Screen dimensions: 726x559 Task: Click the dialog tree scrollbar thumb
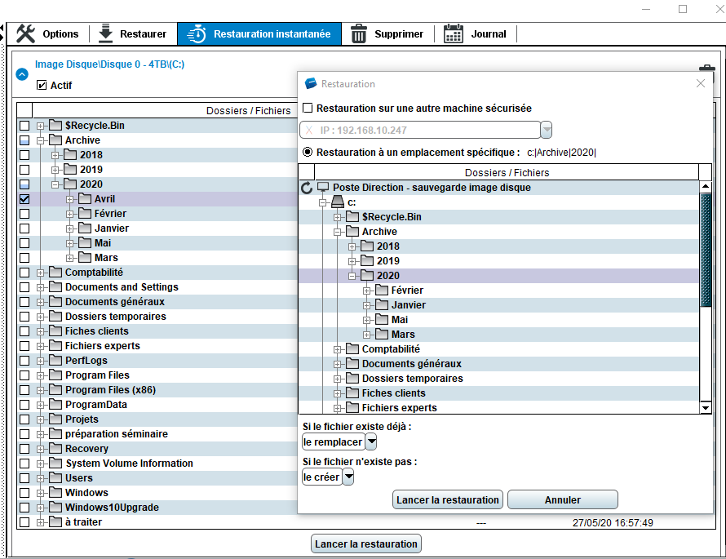[706, 250]
